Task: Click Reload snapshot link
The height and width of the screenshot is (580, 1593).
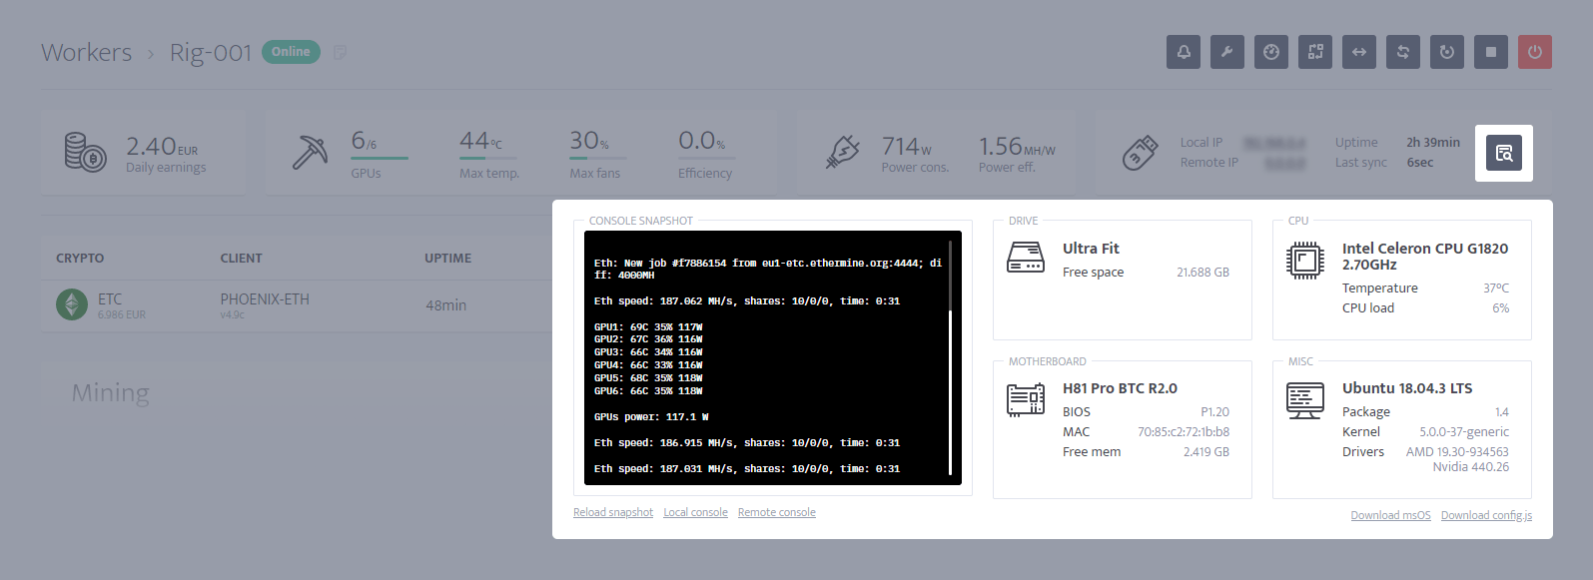Action: [x=613, y=512]
